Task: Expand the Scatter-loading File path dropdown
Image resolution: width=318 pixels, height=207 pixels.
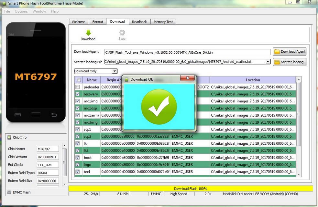Action: point(268,62)
